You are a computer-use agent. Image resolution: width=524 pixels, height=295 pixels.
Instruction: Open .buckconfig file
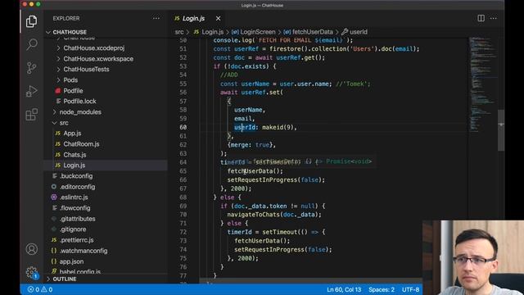[x=76, y=176]
